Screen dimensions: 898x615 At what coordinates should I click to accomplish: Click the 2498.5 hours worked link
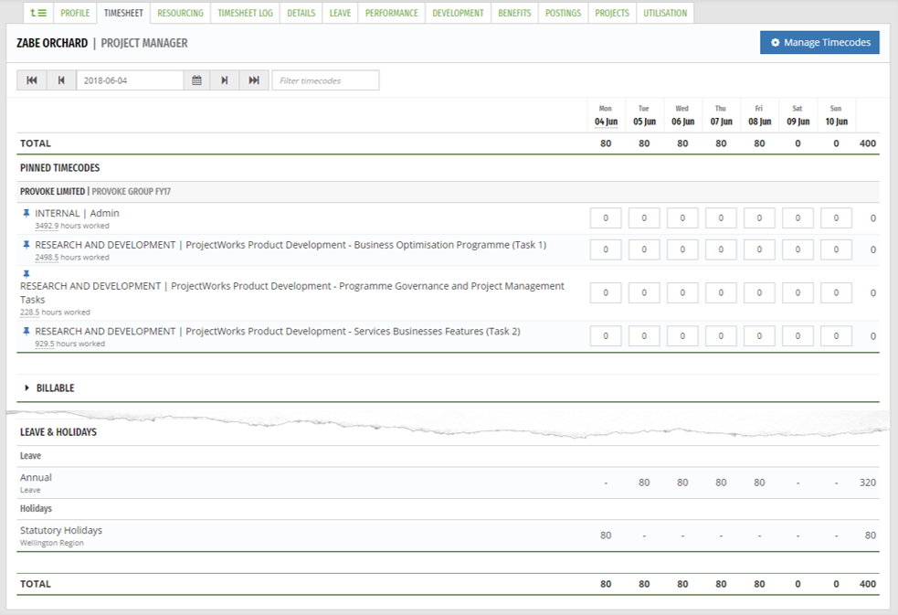click(71, 257)
